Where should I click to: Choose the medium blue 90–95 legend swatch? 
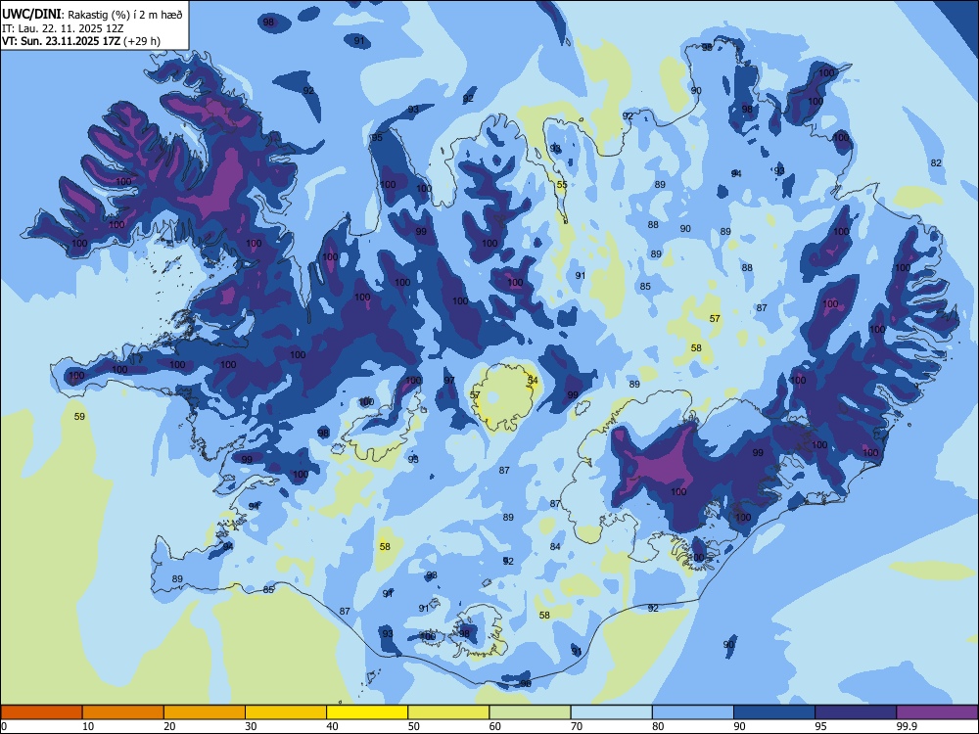[x=774, y=712]
